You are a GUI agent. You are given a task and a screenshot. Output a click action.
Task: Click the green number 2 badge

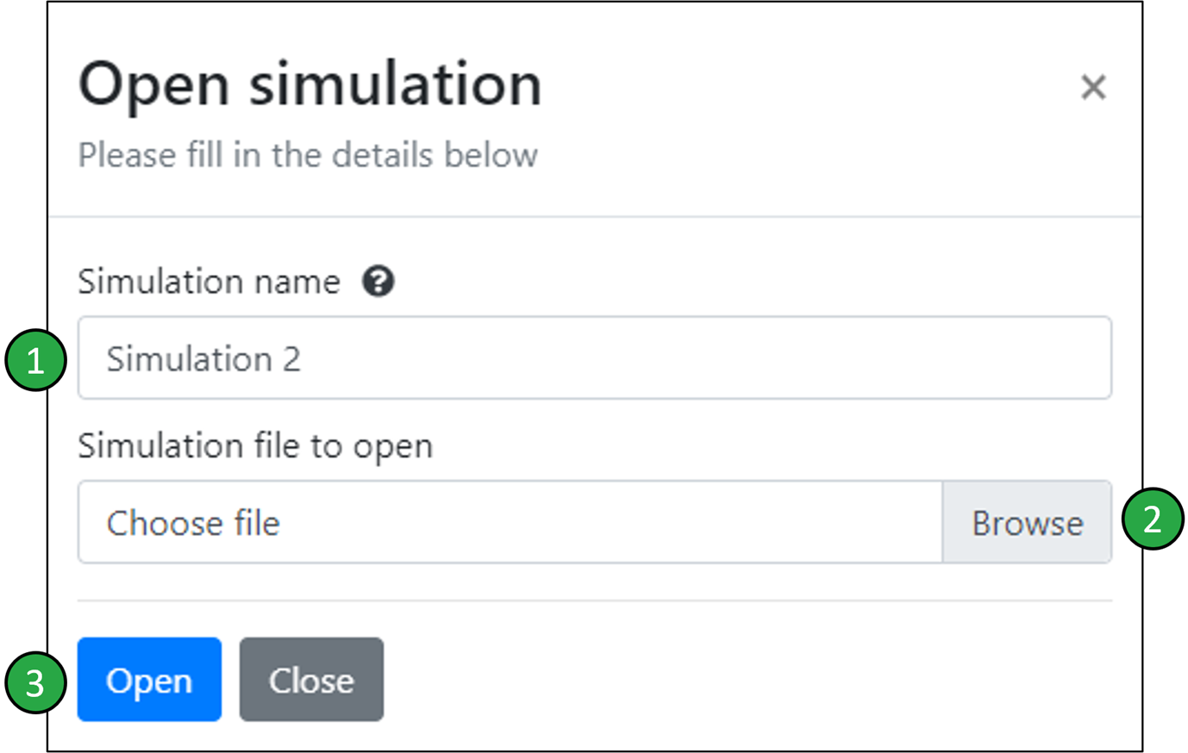(1152, 519)
